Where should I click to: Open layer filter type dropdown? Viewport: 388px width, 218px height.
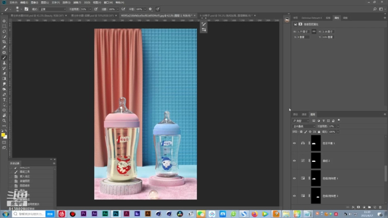click(301, 121)
